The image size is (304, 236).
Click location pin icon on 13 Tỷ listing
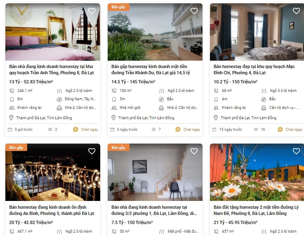tap(11, 118)
